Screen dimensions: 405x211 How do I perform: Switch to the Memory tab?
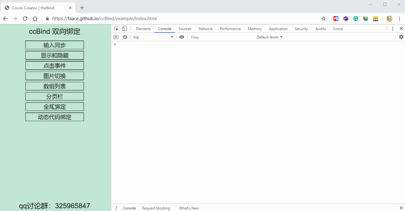tap(255, 29)
